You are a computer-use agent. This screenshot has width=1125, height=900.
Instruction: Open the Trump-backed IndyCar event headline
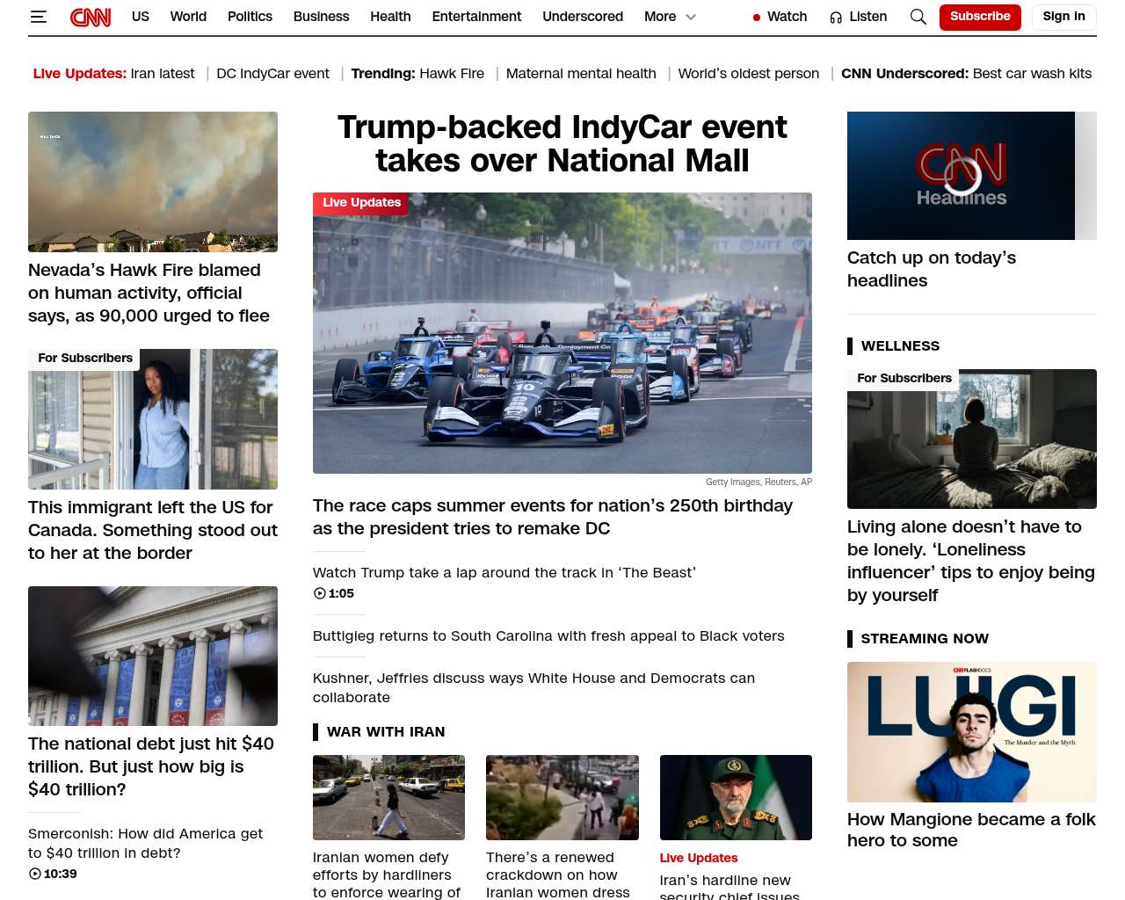tap(562, 144)
